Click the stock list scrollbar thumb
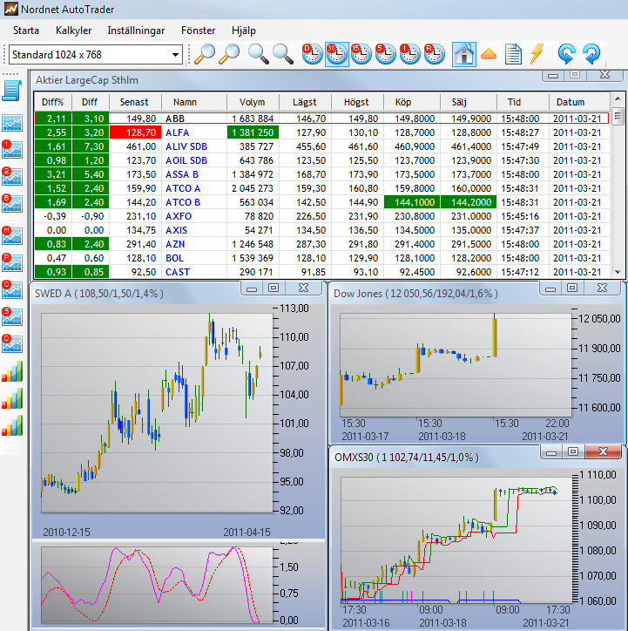 [x=618, y=116]
